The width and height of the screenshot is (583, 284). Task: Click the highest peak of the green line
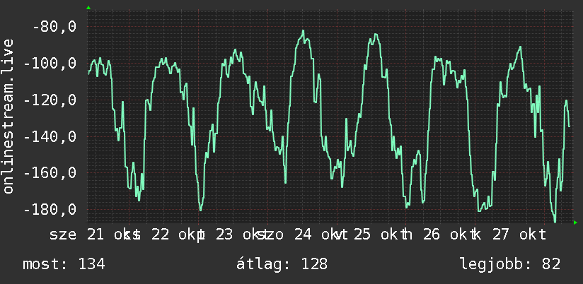pyautogui.click(x=303, y=31)
